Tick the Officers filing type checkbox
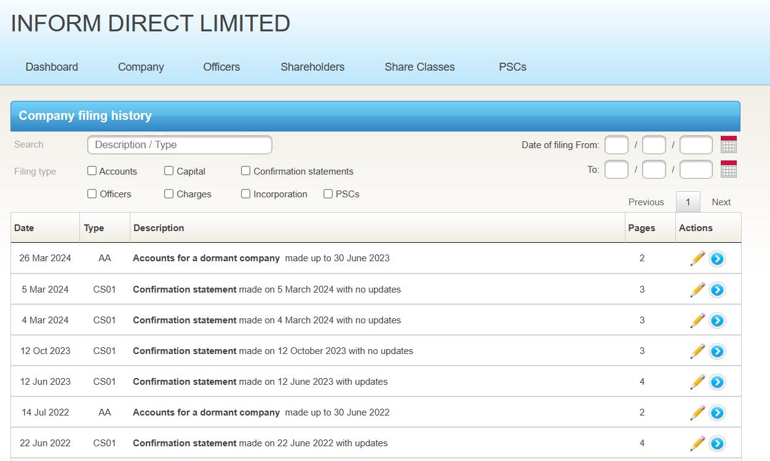Screen dimensions: 770x461 click(92, 194)
